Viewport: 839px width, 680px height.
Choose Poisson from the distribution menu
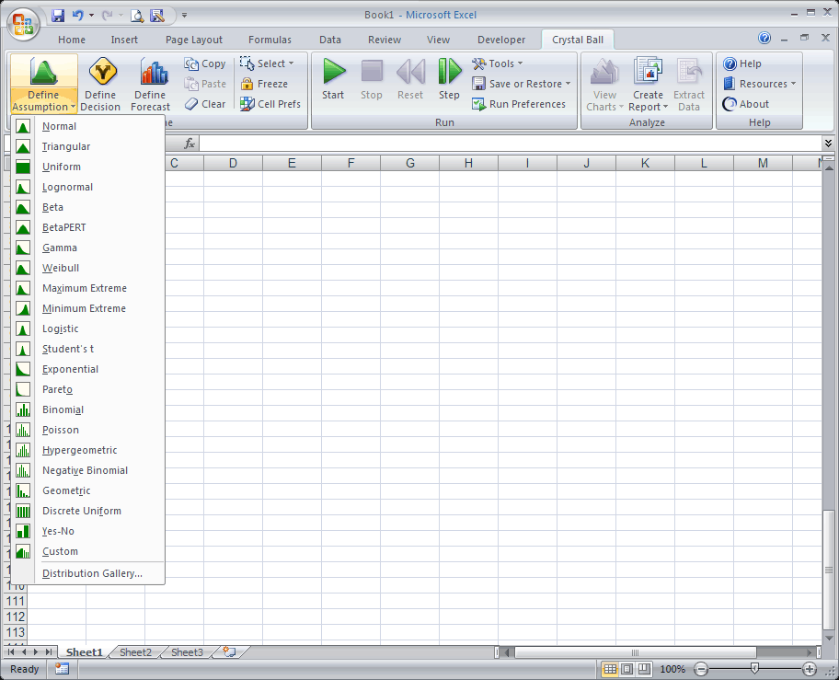coord(61,430)
